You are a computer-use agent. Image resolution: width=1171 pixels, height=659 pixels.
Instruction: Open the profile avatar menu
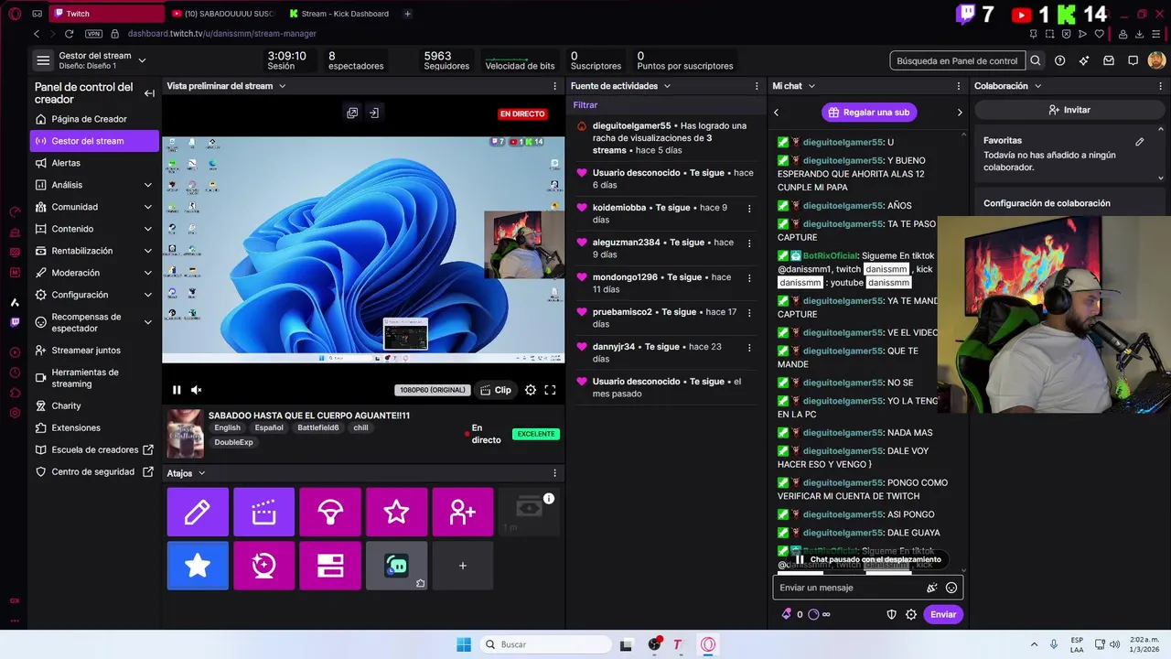pos(1156,60)
